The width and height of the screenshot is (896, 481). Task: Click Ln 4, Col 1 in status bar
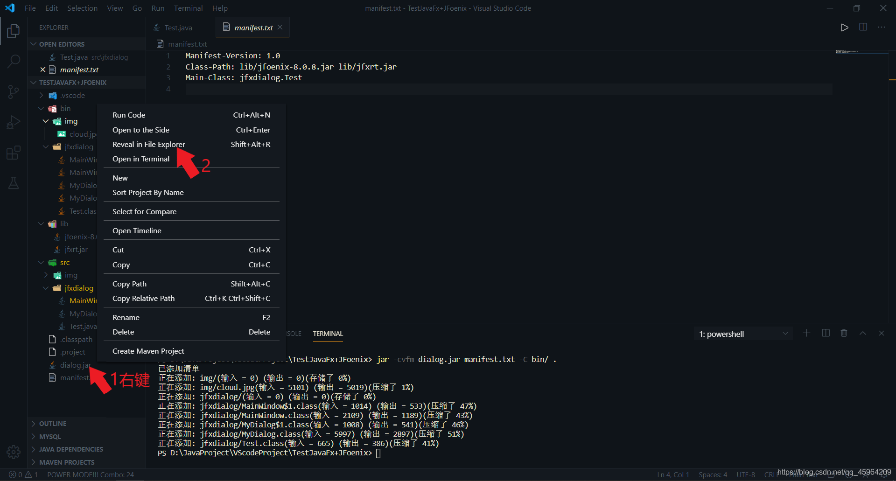coord(673,474)
